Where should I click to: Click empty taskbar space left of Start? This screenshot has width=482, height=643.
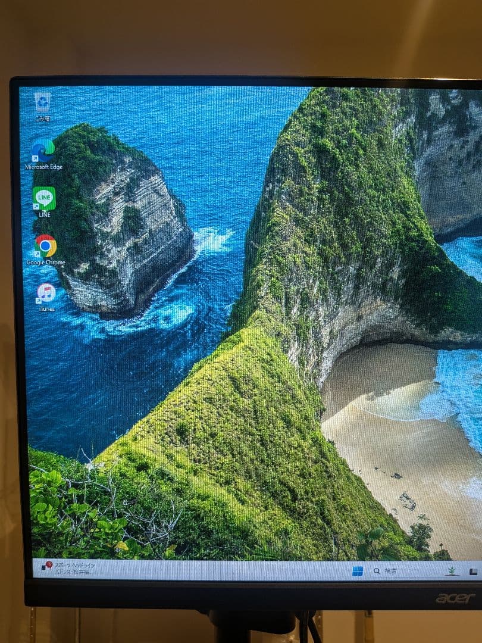[238, 570]
